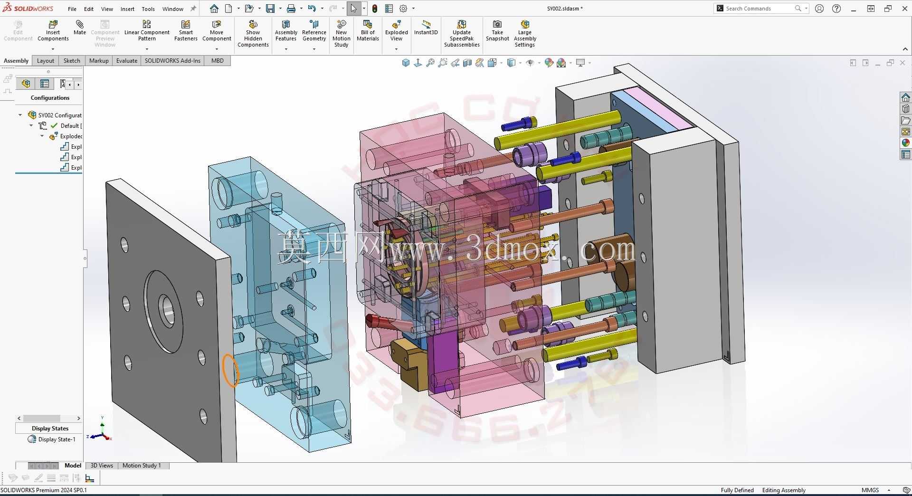Insert Bill of Materials

[368, 30]
